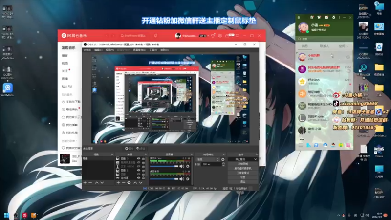391x220 pixels.
Task: Toggle lock on 视频采集设备 source
Action: [143, 162]
